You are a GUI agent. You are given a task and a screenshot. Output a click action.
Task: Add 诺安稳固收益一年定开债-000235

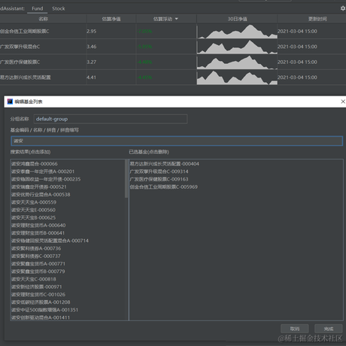[46, 179]
